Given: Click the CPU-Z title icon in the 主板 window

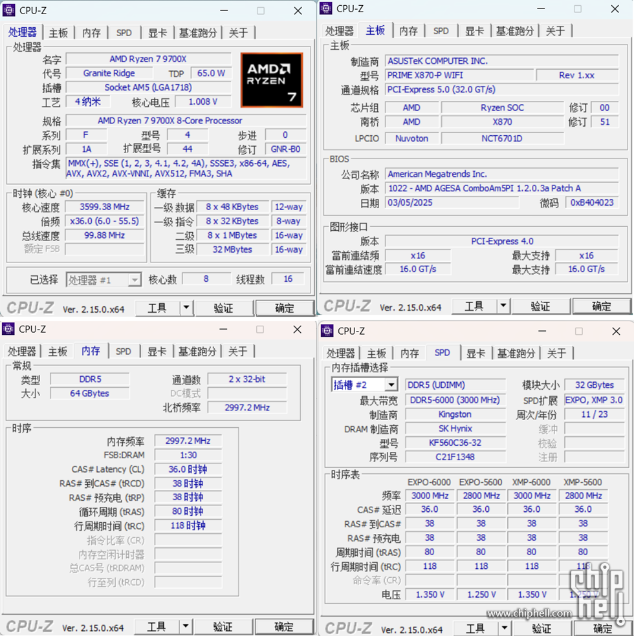Looking at the screenshot, I should 326,8.
